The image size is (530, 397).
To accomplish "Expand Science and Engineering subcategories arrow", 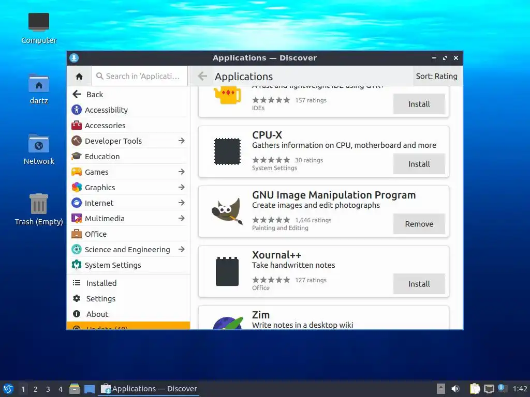I will click(x=182, y=250).
